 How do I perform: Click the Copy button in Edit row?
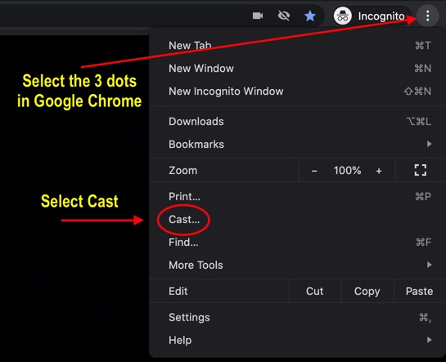click(x=367, y=291)
